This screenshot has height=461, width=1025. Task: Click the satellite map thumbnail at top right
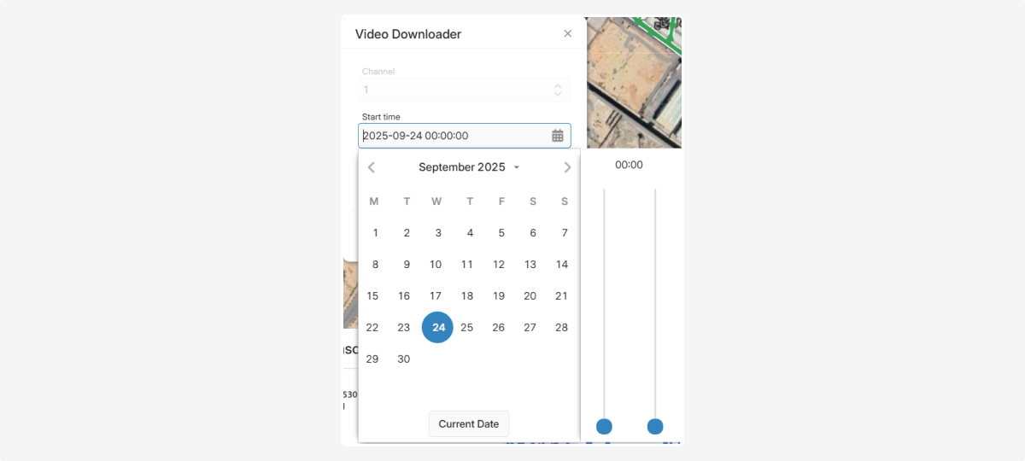(x=634, y=82)
